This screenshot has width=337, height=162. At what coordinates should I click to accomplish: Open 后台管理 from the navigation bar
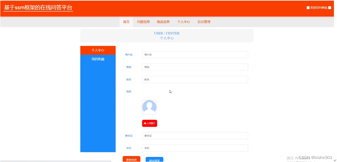(x=204, y=22)
